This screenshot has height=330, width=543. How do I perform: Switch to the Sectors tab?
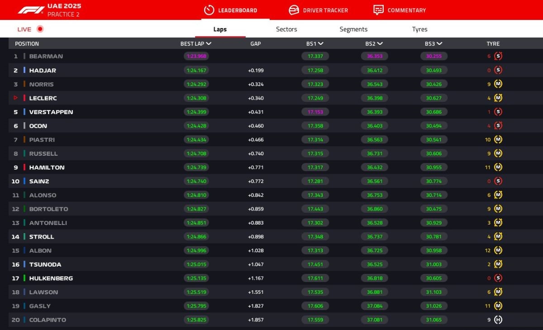[x=286, y=29]
